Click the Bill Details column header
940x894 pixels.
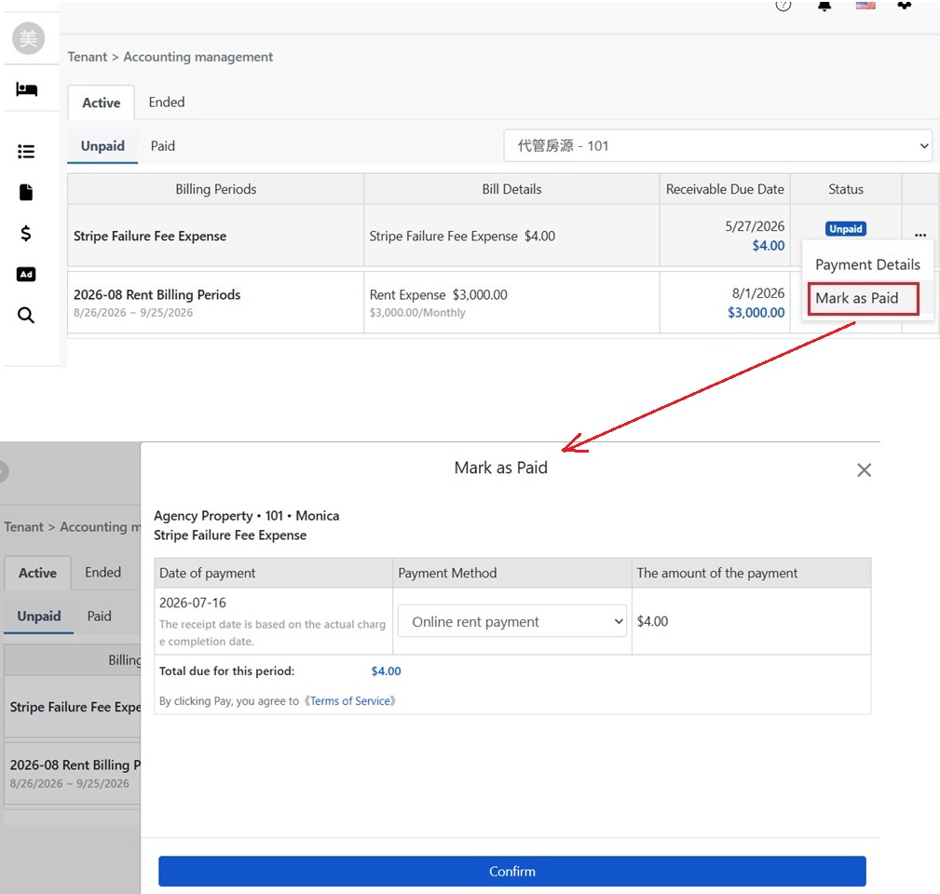(511, 189)
